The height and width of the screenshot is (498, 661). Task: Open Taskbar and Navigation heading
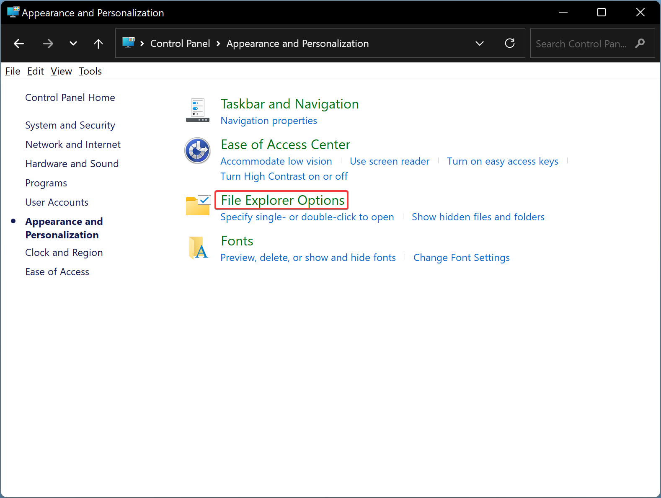290,104
